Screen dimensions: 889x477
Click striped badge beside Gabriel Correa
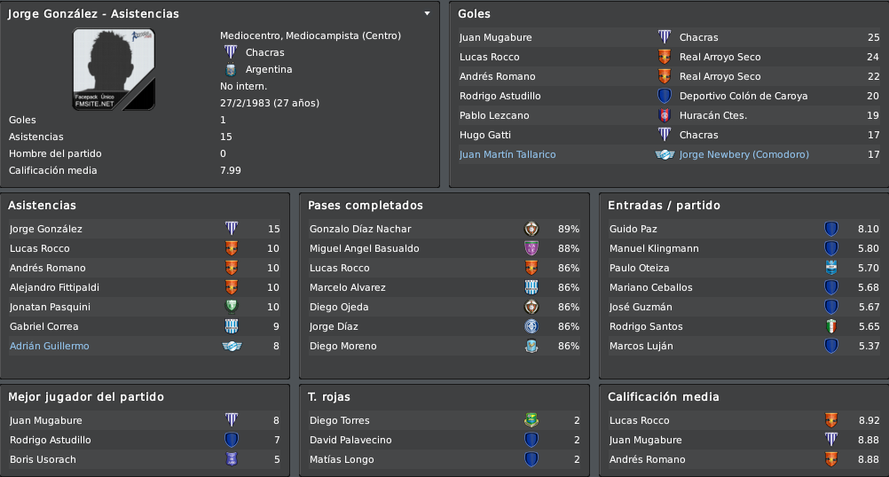point(232,326)
